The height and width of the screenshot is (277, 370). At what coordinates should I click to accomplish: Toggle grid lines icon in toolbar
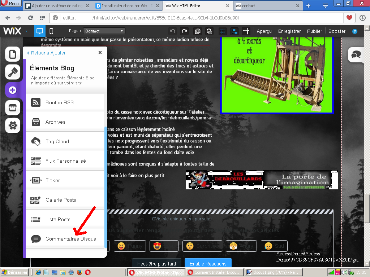click(x=222, y=31)
